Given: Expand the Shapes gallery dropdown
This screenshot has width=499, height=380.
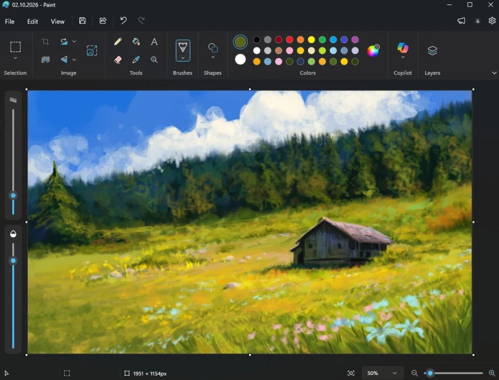Looking at the screenshot, I should (213, 57).
